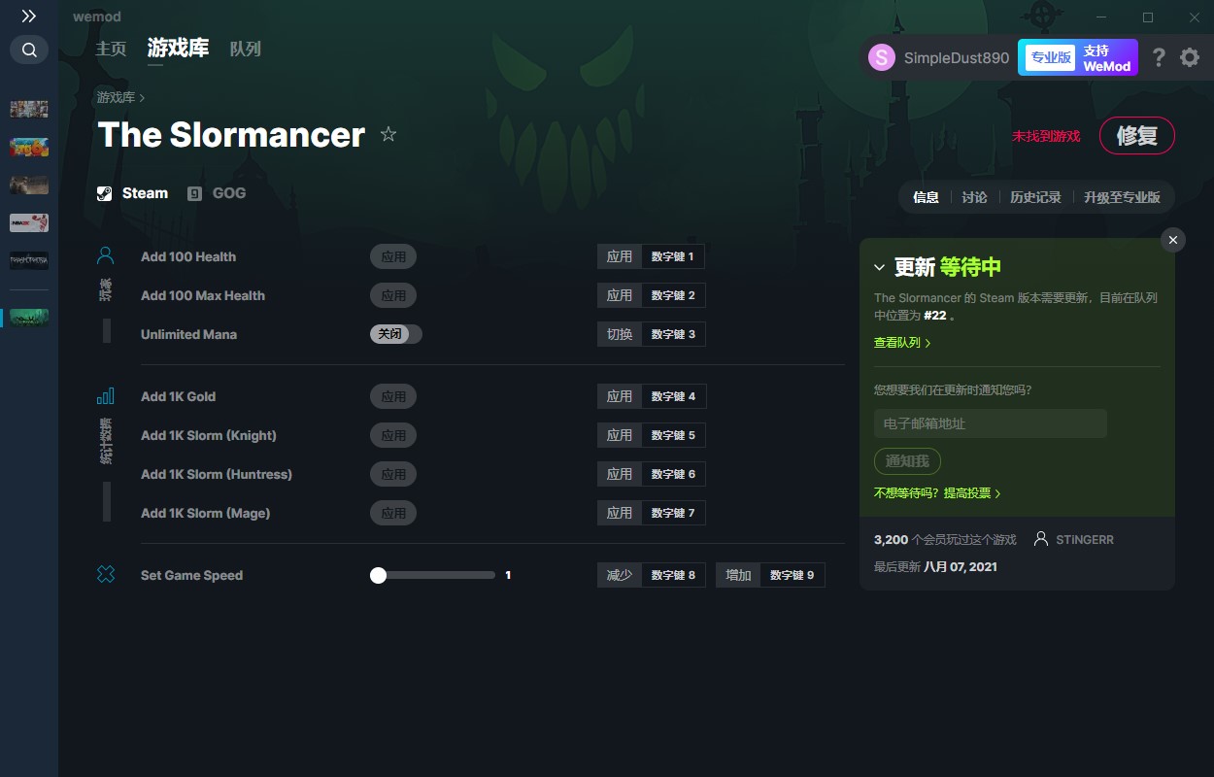This screenshot has height=777, width=1214.
Task: Open the 升级至专业版 upgrade tab
Action: click(x=1122, y=197)
